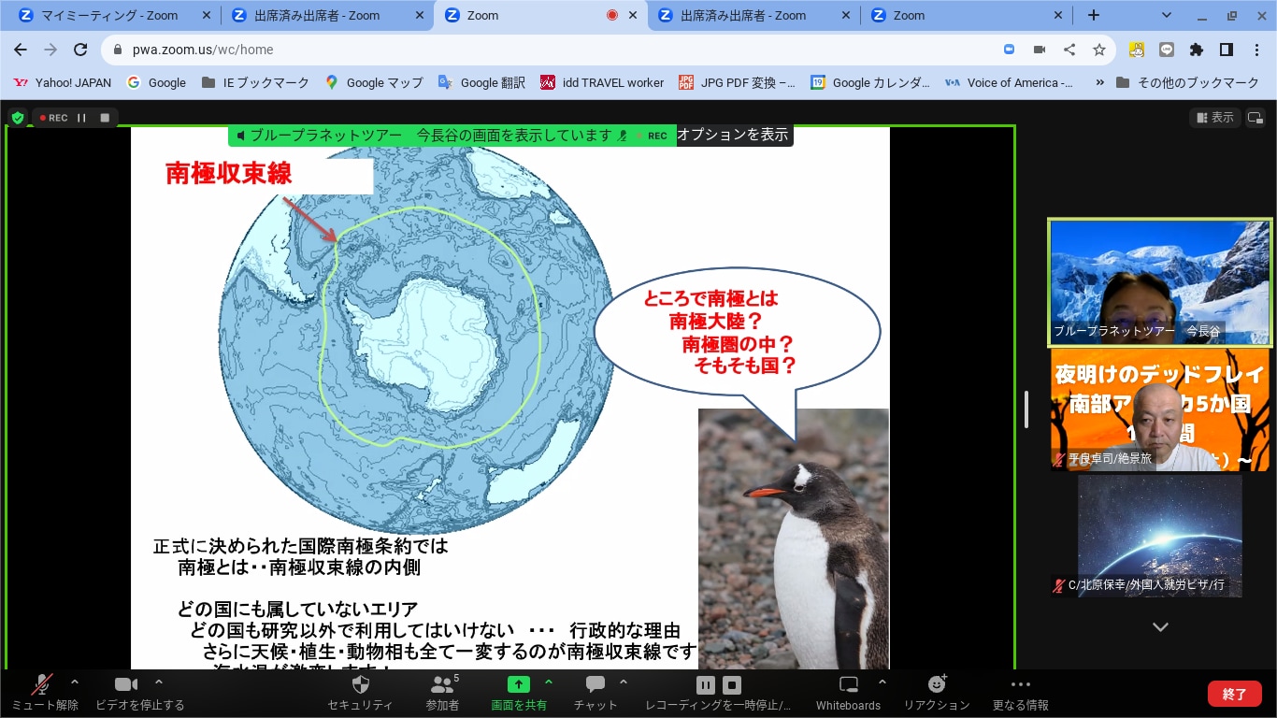Share this page icon
The height and width of the screenshot is (718, 1277).
(x=1069, y=50)
